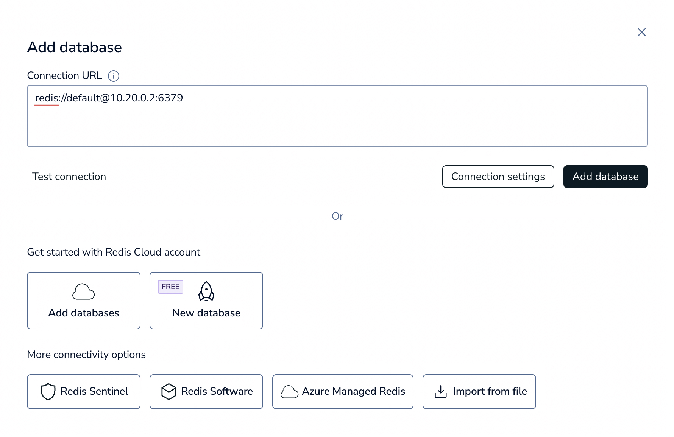This screenshot has width=674, height=437.
Task: Click the Or divider label
Action: point(337,216)
